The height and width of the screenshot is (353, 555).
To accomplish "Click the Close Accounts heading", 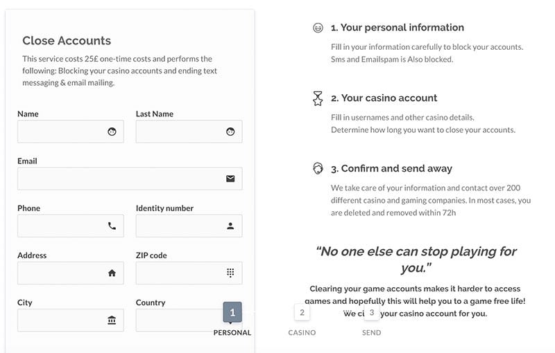I will point(67,41).
